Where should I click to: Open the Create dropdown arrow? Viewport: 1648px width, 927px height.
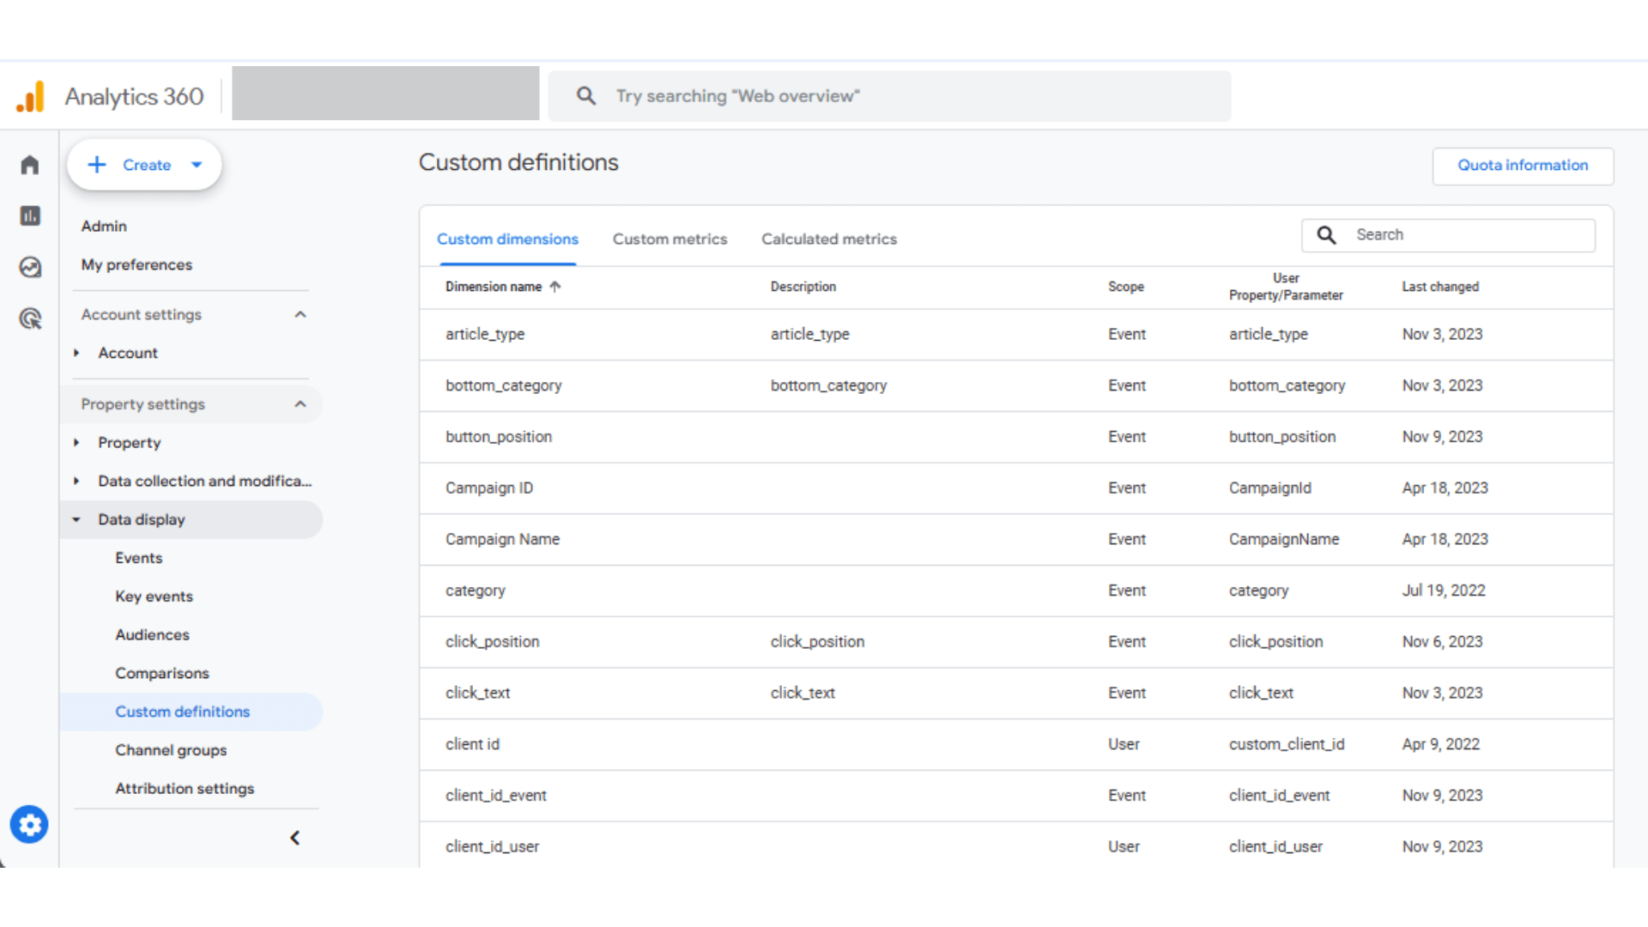(x=197, y=165)
